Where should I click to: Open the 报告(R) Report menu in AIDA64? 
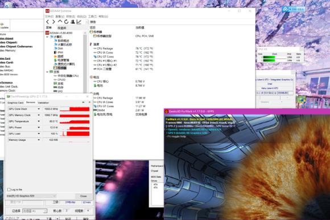[71, 17]
